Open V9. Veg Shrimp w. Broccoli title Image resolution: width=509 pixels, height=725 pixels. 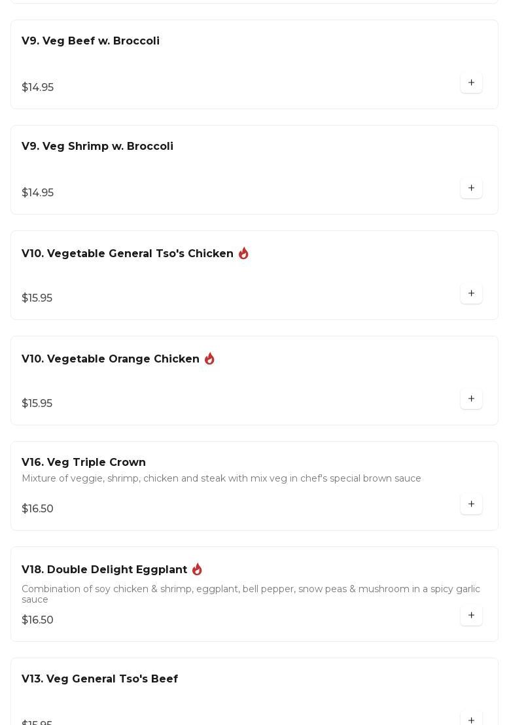click(x=97, y=147)
